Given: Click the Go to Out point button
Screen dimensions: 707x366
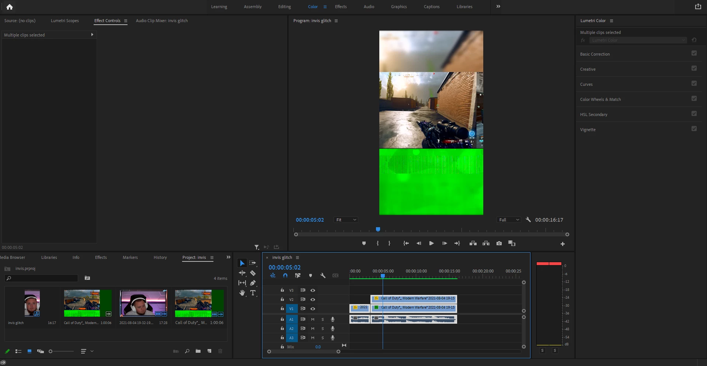Looking at the screenshot, I should [457, 243].
